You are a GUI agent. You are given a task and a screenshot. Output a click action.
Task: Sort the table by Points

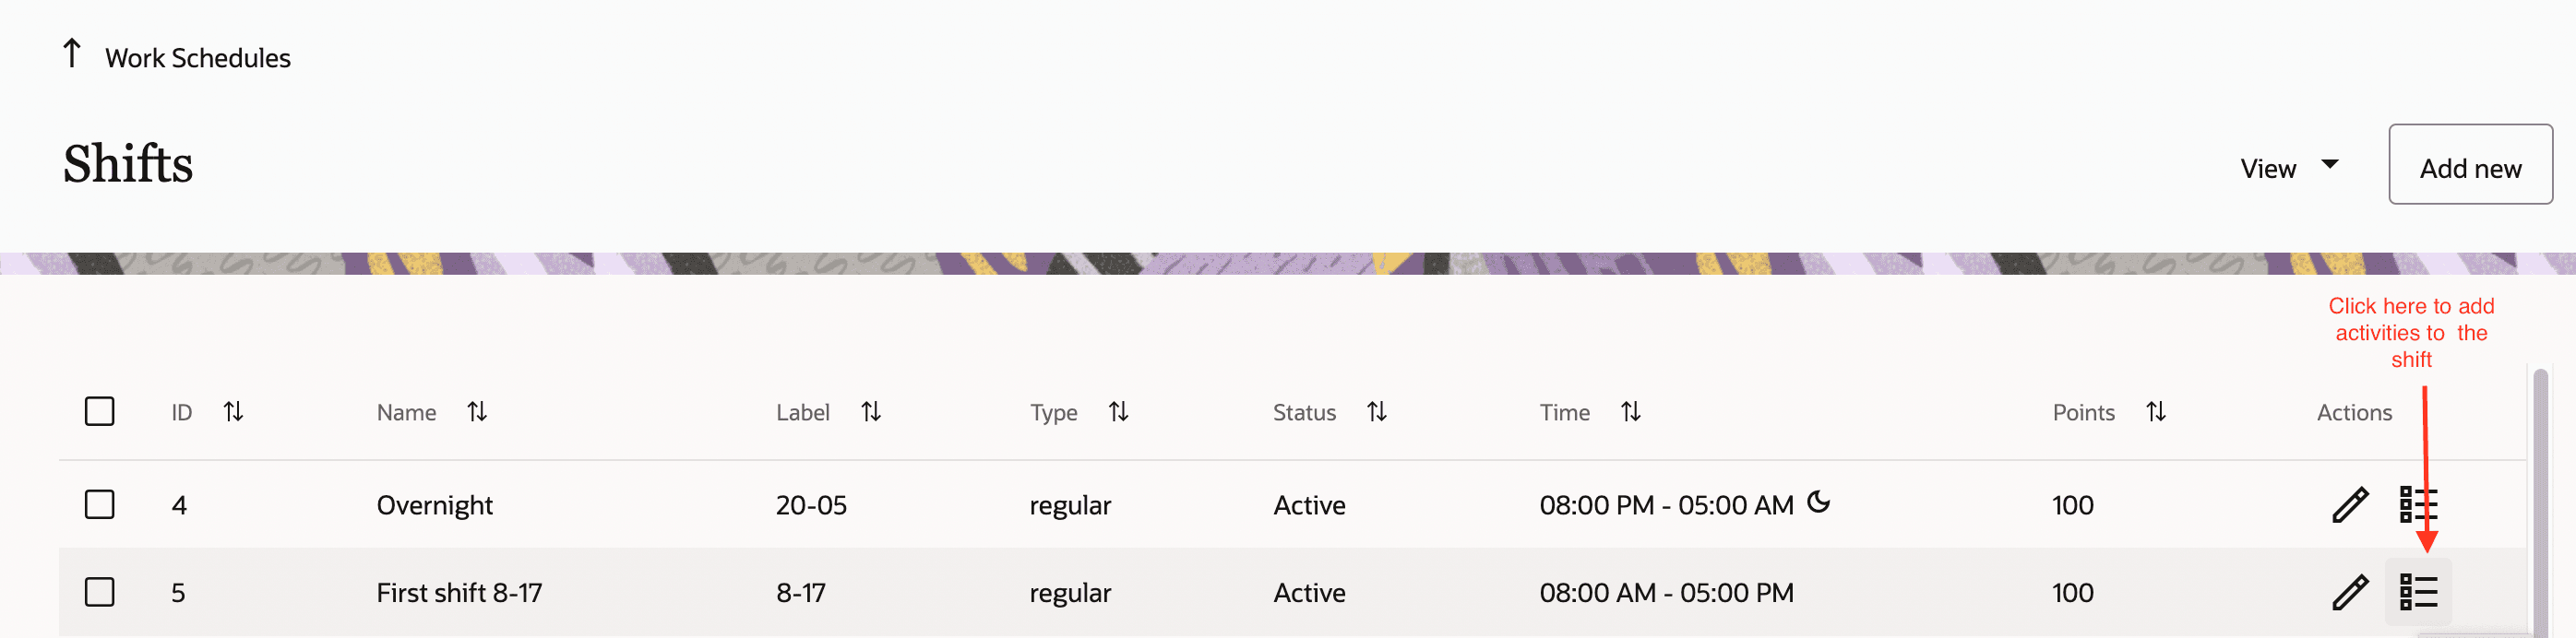[x=2155, y=411]
